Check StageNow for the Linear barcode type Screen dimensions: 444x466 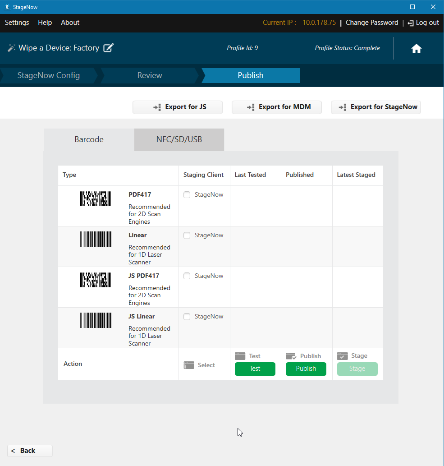[187, 235]
